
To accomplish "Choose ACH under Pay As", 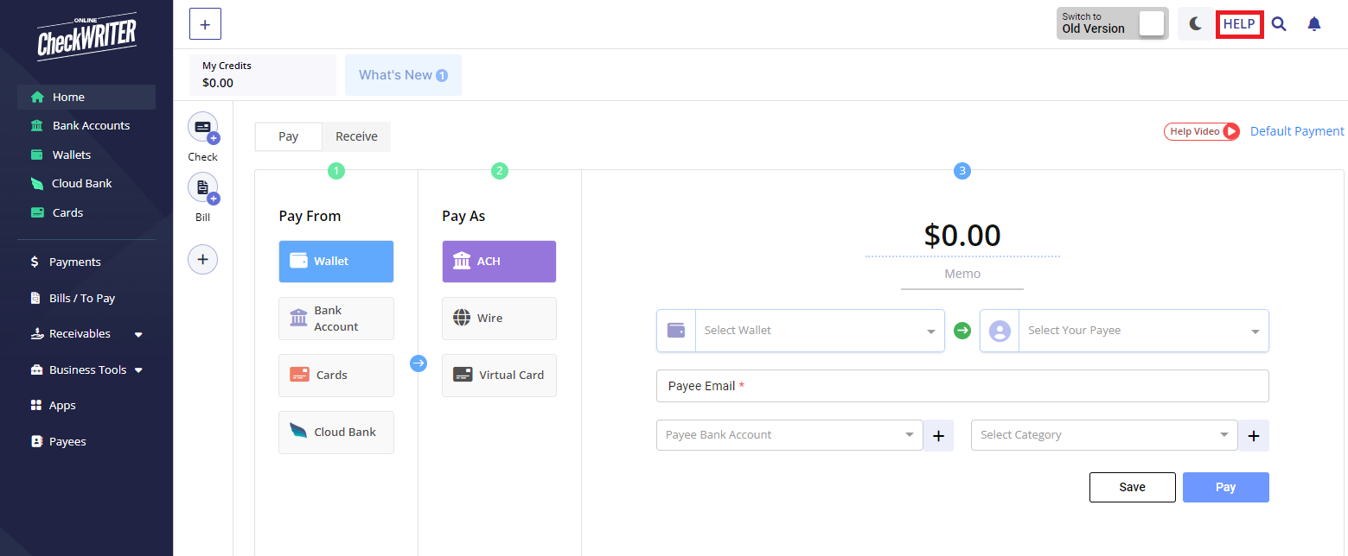I will coord(499,262).
